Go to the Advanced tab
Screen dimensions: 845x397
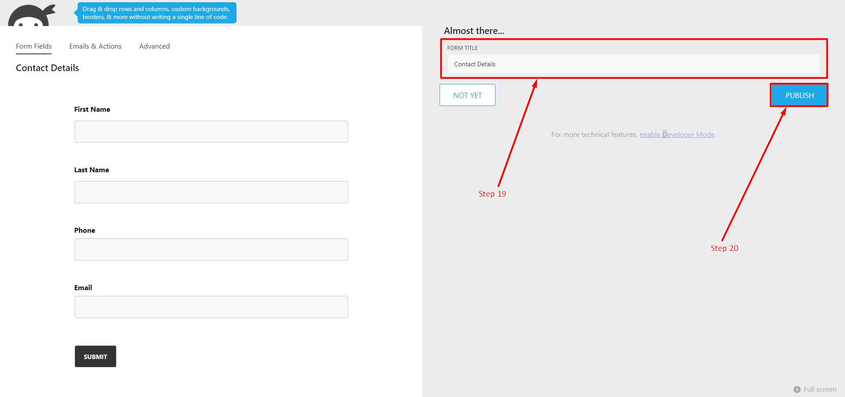pyautogui.click(x=154, y=46)
